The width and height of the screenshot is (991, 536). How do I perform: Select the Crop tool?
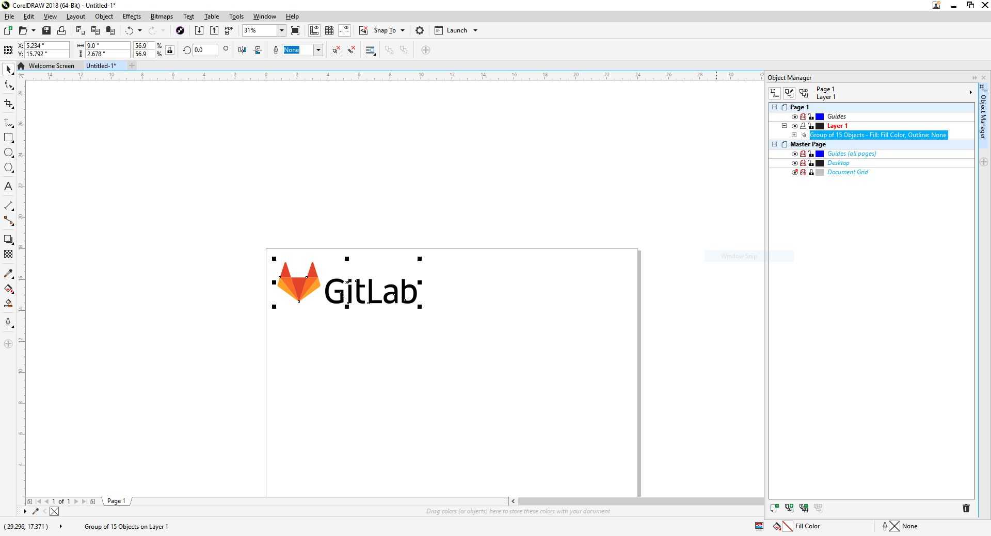click(x=8, y=104)
